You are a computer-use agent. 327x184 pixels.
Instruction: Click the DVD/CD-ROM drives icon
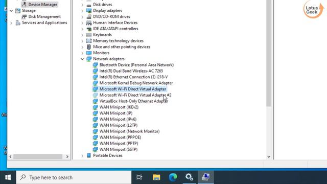click(x=89, y=17)
